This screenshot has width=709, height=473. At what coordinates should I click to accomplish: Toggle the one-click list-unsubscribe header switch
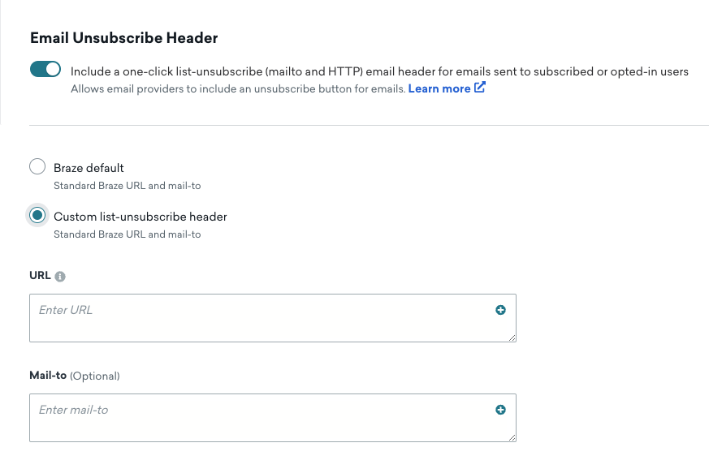coord(45,70)
